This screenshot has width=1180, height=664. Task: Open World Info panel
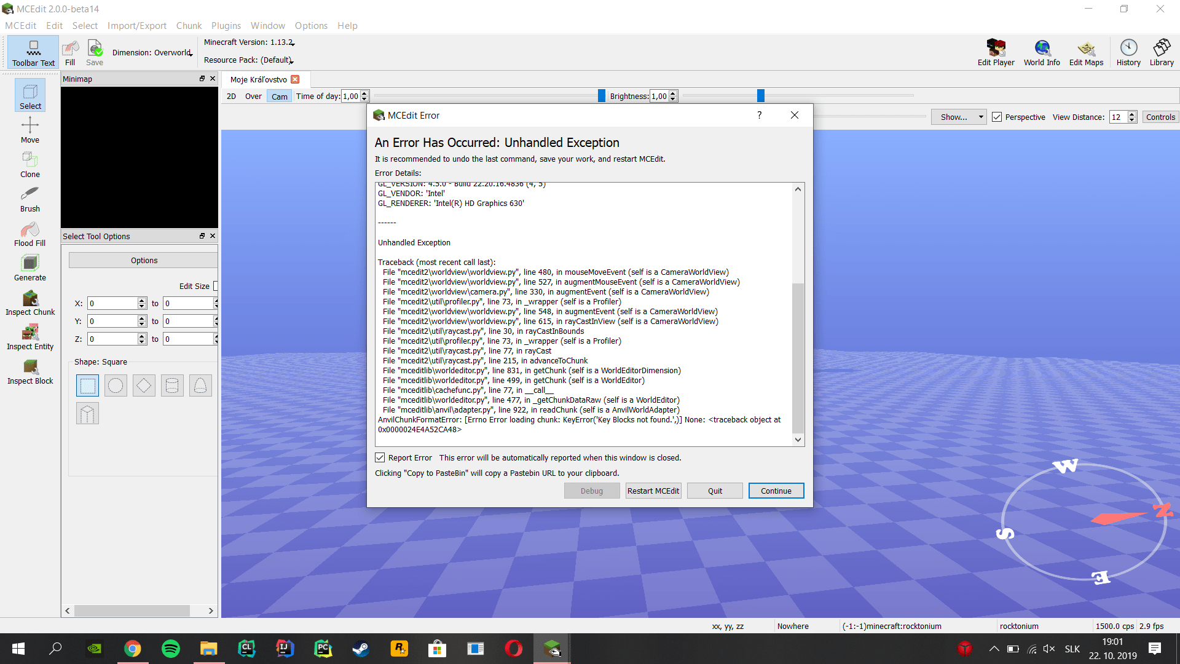click(1042, 52)
